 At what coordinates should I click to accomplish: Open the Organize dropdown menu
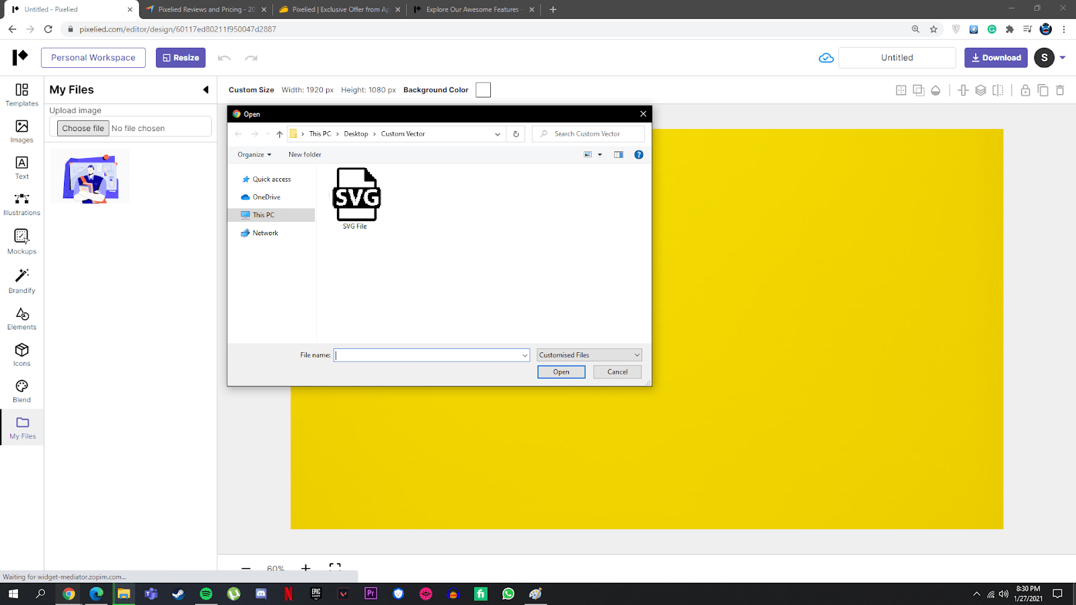click(x=254, y=155)
